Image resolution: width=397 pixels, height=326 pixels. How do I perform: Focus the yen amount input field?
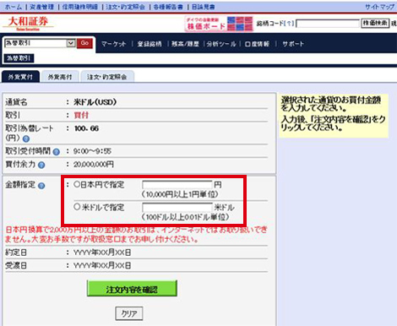(177, 185)
